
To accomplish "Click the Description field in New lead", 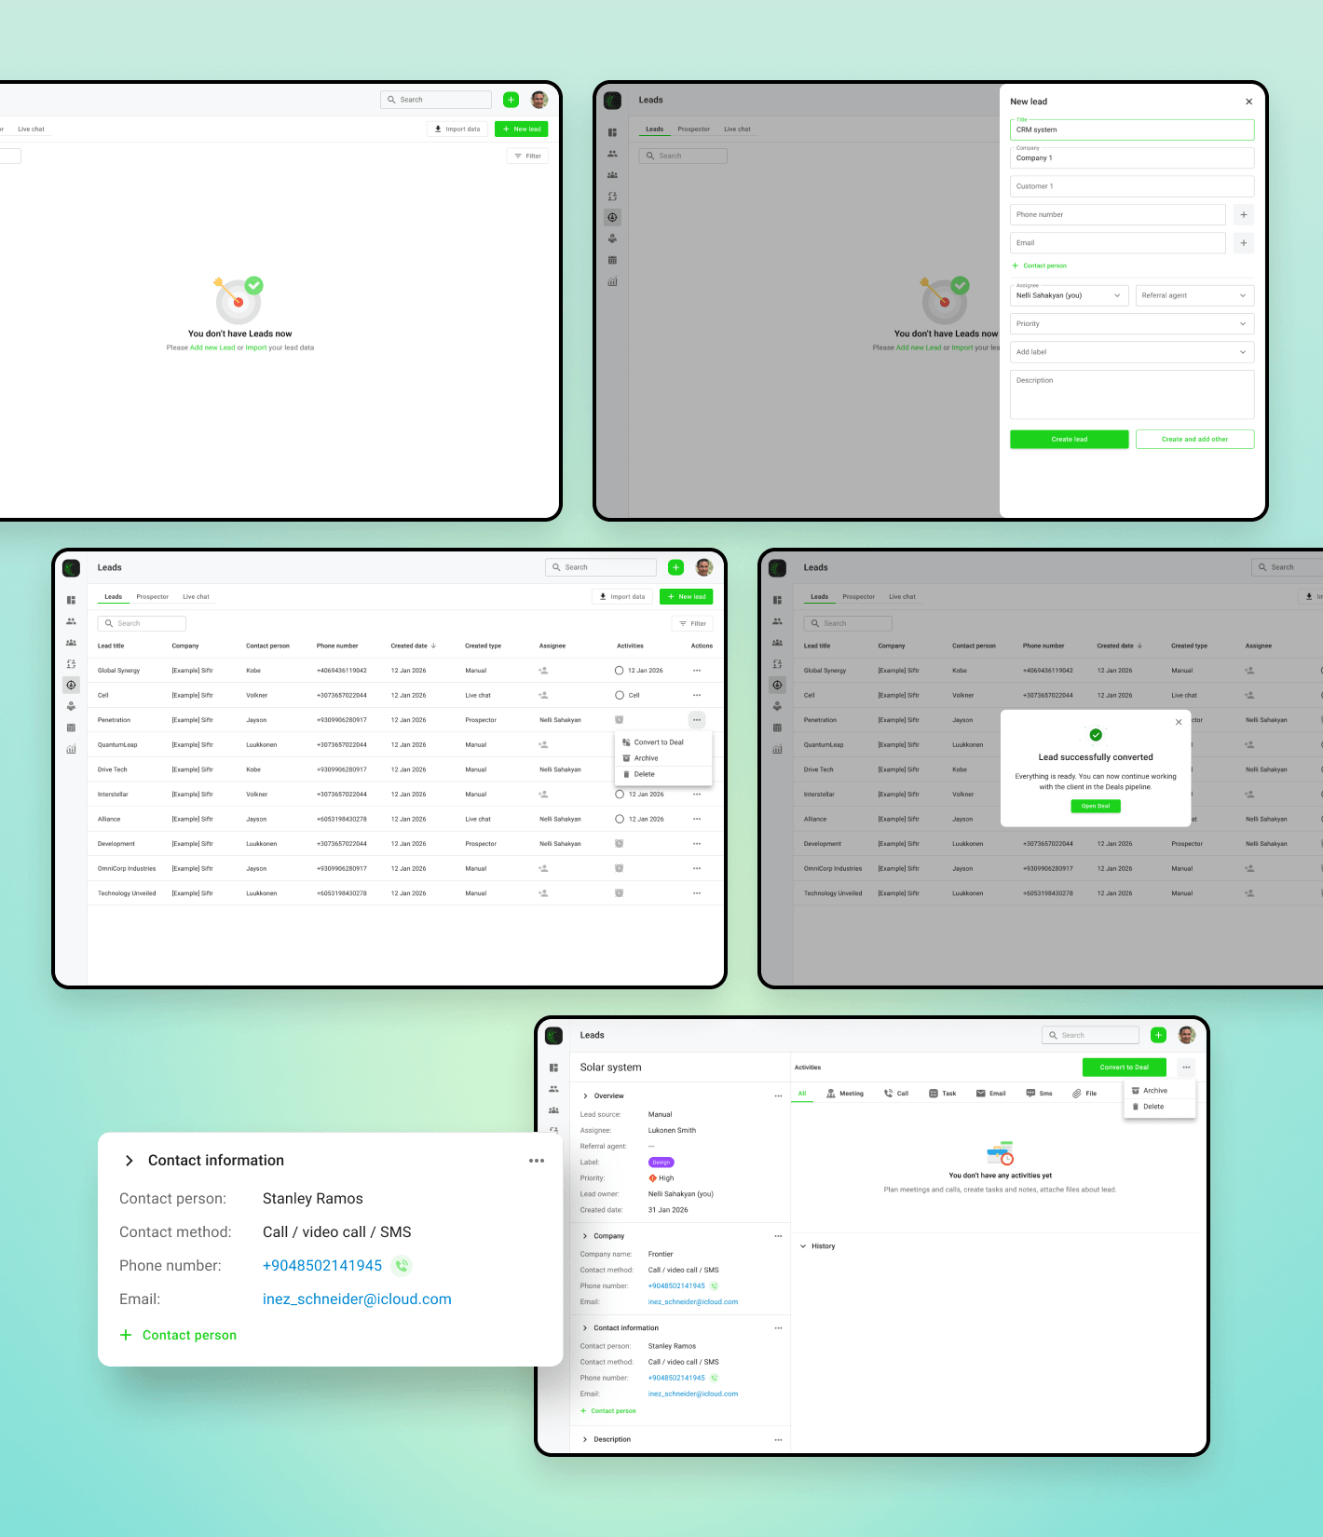I will (x=1132, y=395).
